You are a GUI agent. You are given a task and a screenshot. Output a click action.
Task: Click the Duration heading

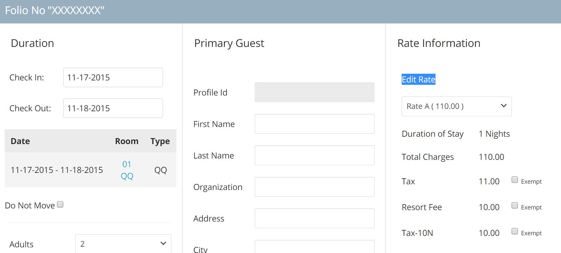32,43
